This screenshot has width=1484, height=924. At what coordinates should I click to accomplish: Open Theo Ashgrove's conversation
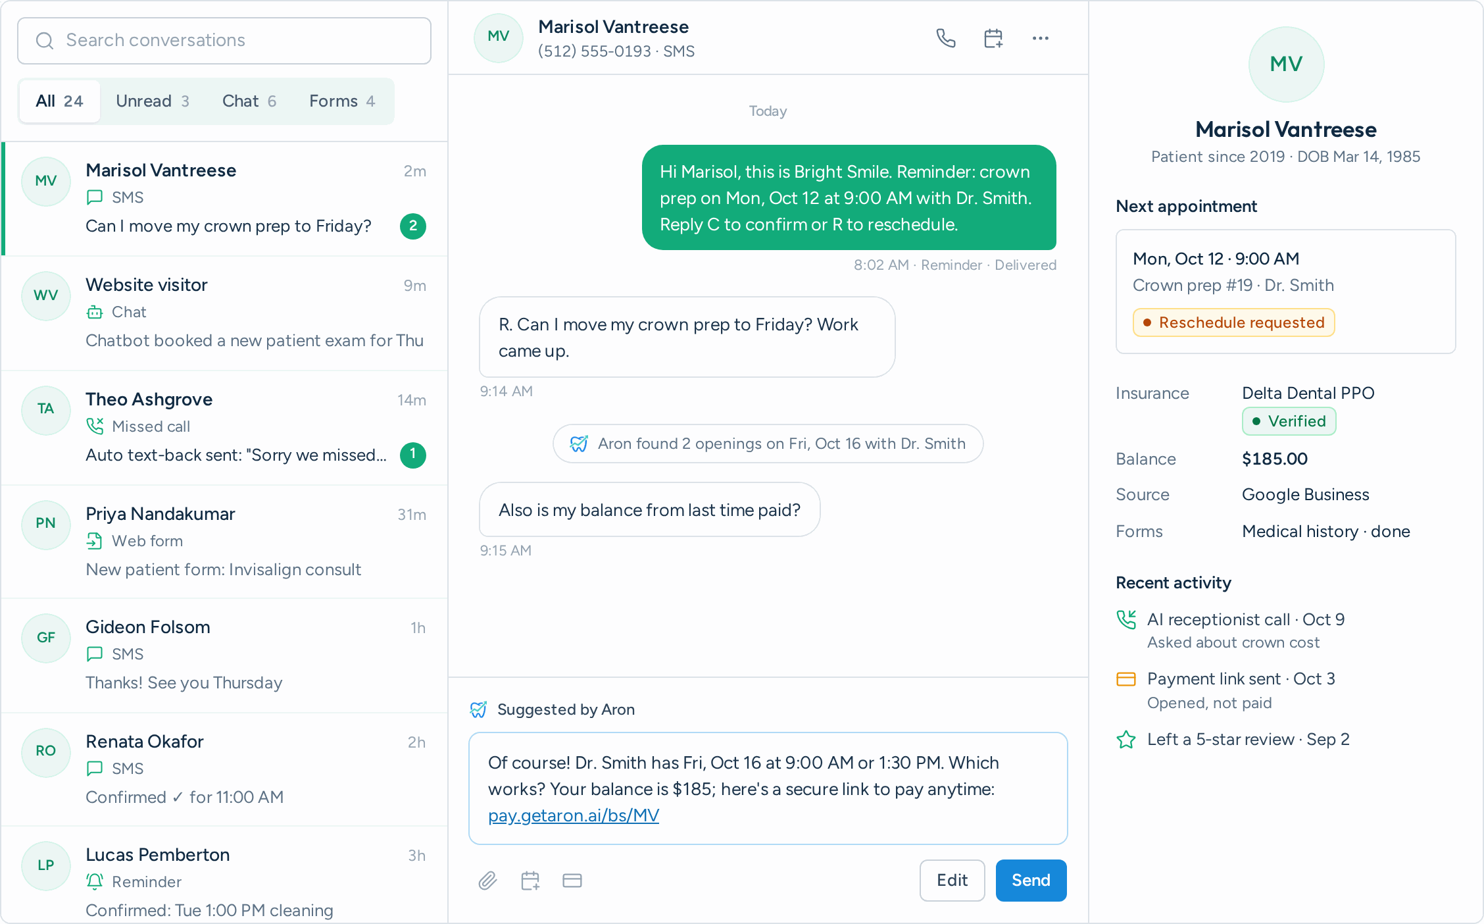point(224,428)
